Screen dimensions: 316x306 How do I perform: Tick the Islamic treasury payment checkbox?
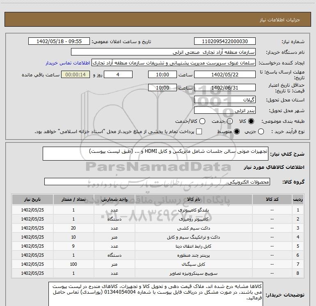[x=199, y=131]
